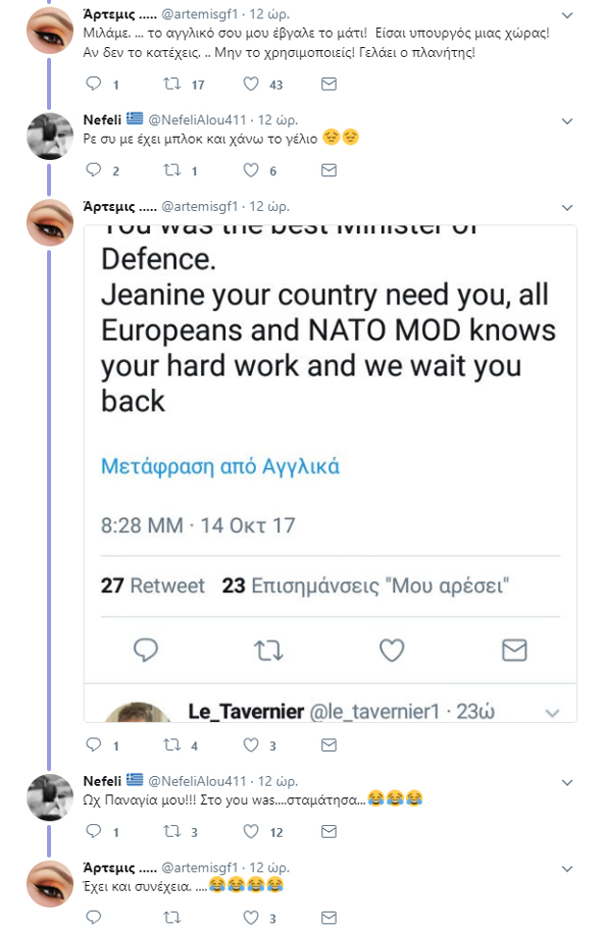The height and width of the screenshot is (933, 606).
Task: Retweet the first tweet with 17 retweets
Action: pyautogui.click(x=173, y=85)
